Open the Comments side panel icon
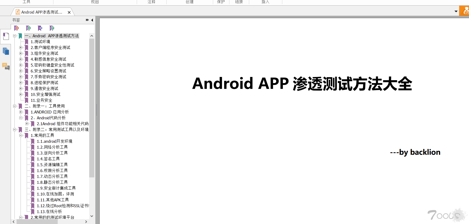Viewport: 469px width, 224px height. [x=6, y=66]
